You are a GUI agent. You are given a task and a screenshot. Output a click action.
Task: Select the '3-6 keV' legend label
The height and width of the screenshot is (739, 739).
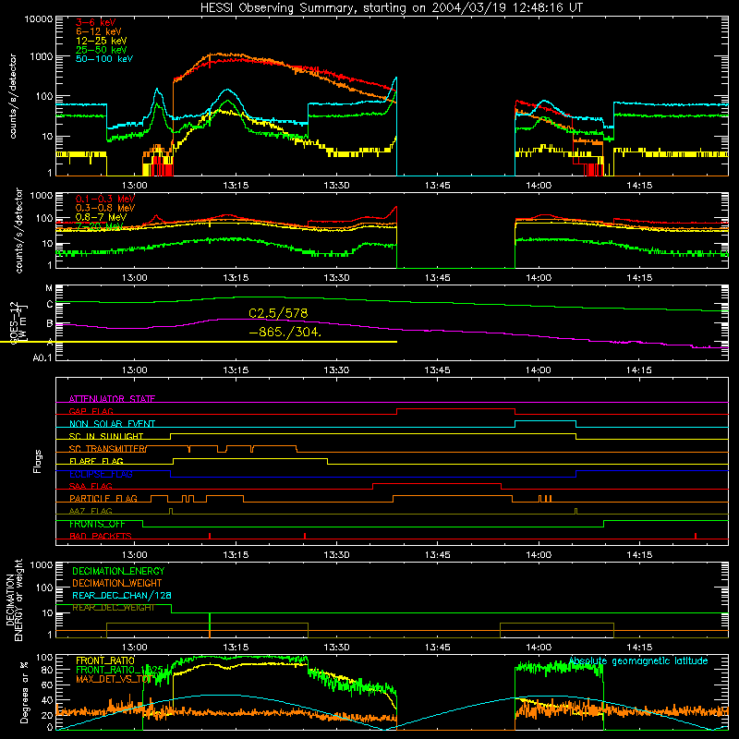(x=96, y=22)
